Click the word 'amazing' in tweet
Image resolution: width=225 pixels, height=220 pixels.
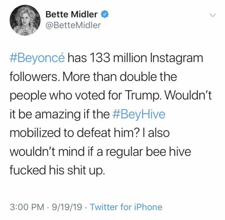coord(58,114)
